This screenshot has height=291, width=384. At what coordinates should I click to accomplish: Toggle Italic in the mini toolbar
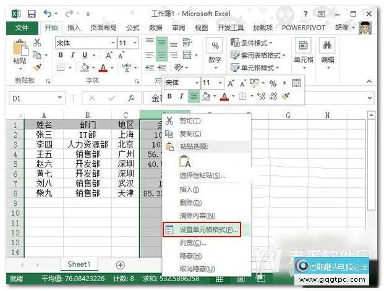pos(181,96)
